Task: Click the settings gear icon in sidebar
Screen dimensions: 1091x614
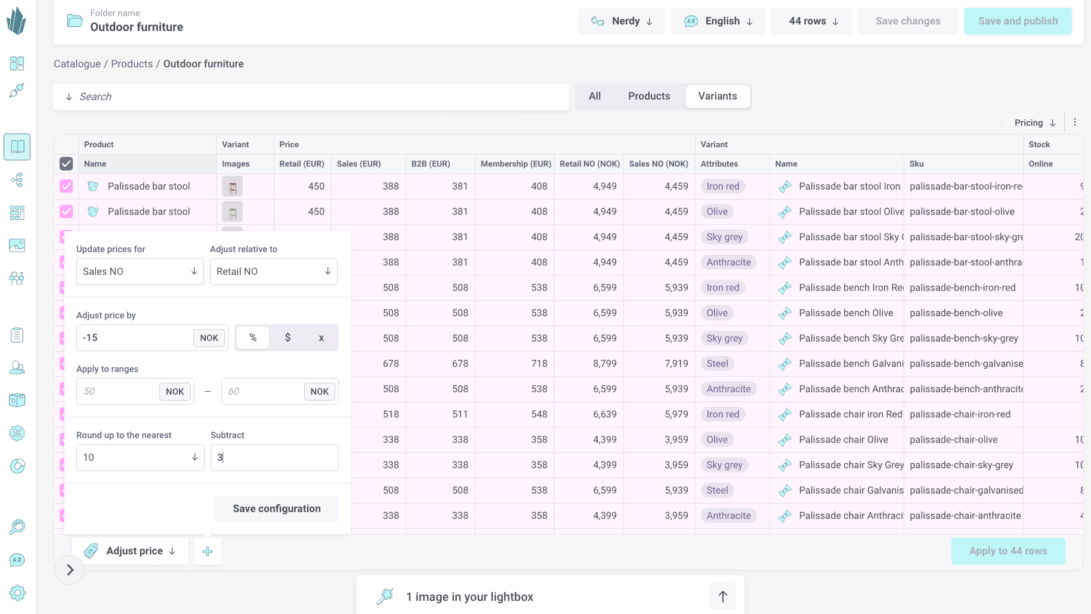Action: tap(17, 593)
